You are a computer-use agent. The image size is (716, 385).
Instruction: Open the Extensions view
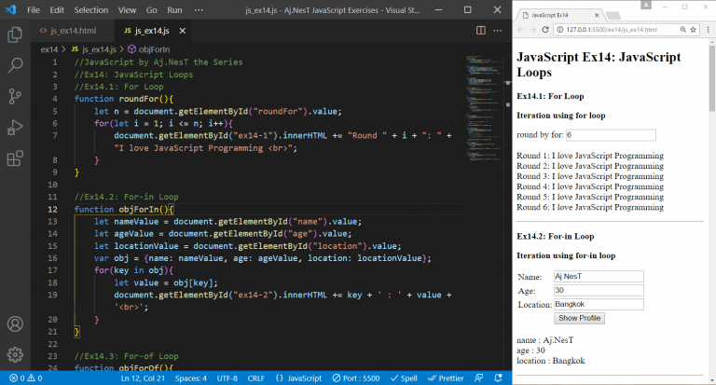click(15, 158)
